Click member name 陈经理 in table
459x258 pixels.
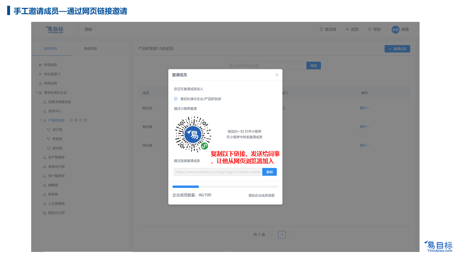[147, 145]
